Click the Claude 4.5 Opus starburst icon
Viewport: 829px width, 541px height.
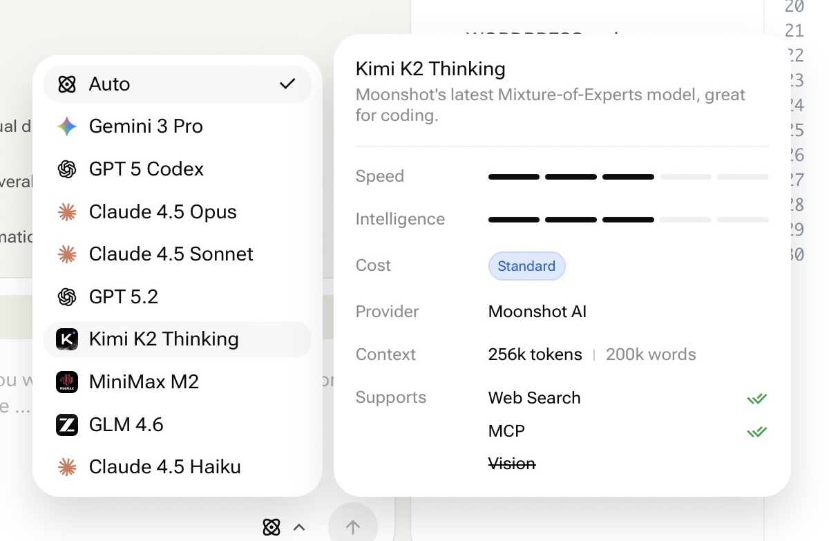[67, 212]
